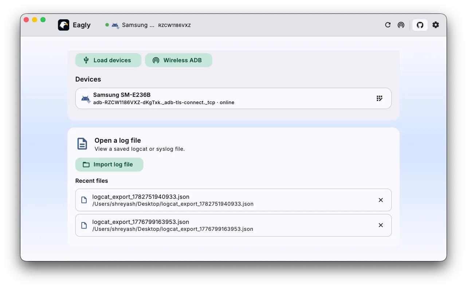Click the Open a log file heading
This screenshot has height=288, width=467.
point(118,141)
